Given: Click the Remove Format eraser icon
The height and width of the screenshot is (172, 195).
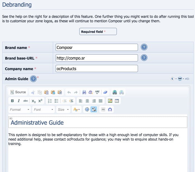Looking at the screenshot, I should tap(105, 92).
